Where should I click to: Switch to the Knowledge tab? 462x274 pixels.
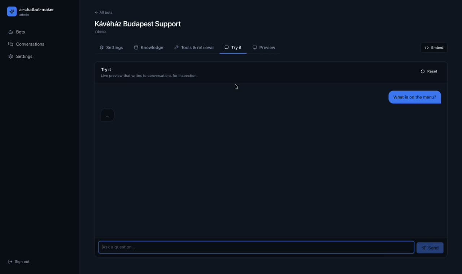[x=148, y=48]
